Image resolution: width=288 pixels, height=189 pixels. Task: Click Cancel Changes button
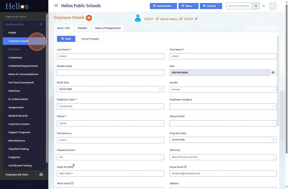[90, 39]
